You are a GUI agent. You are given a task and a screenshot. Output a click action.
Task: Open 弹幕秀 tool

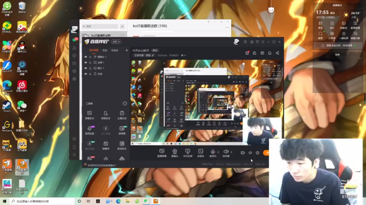(x=106, y=145)
